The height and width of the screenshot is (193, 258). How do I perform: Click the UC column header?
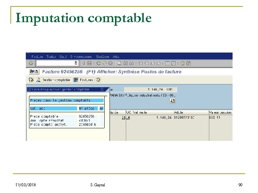(x=129, y=113)
